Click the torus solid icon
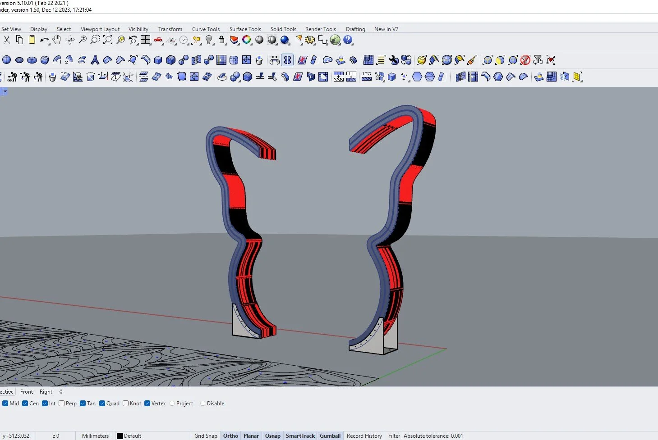This screenshot has height=440, width=658. (32, 60)
